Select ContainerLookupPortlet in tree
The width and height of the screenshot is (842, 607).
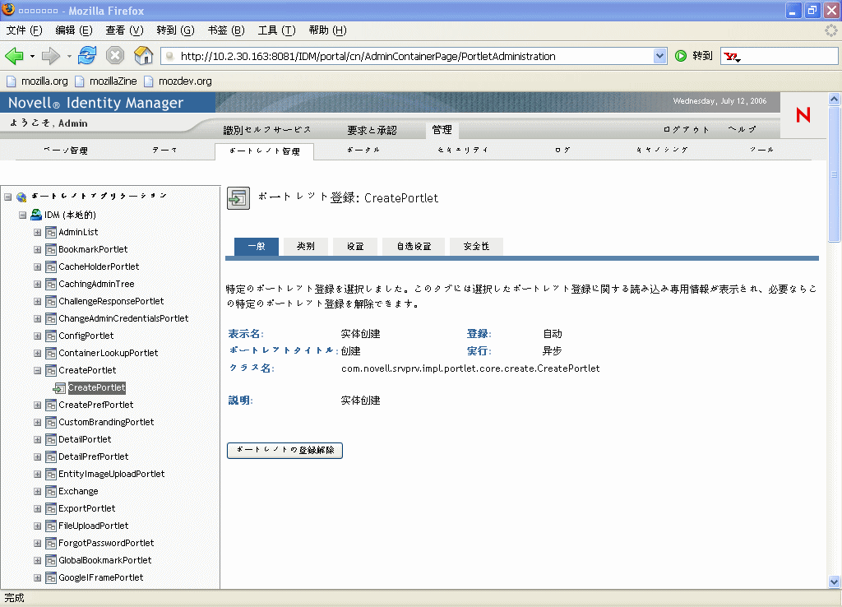[x=108, y=353]
